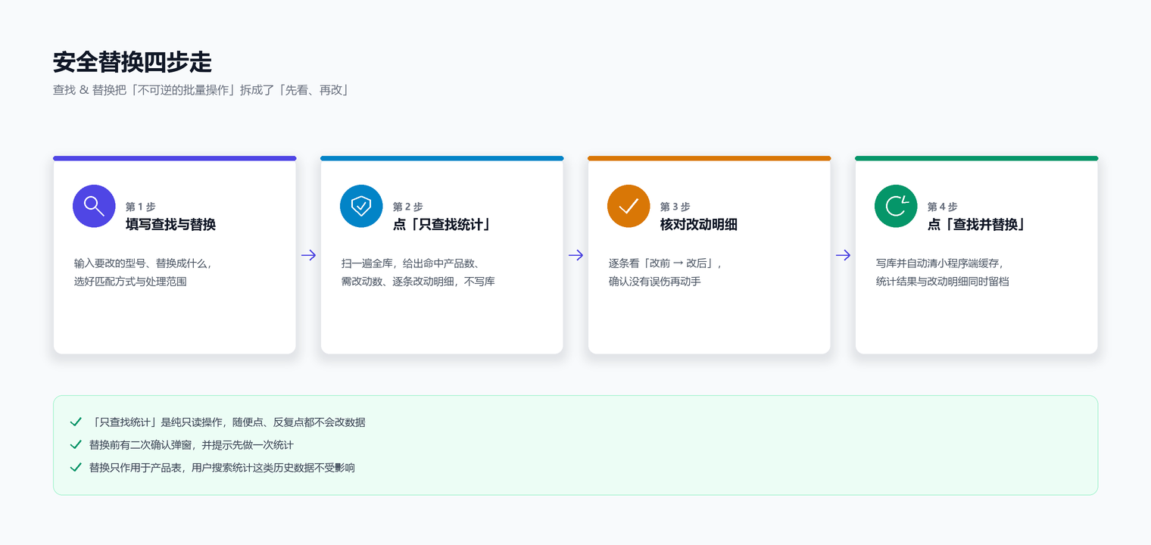Screen dimensions: 1151x545
Task: Click the line 需改动数、逐条改动明细，不写库
Action: (x=418, y=282)
